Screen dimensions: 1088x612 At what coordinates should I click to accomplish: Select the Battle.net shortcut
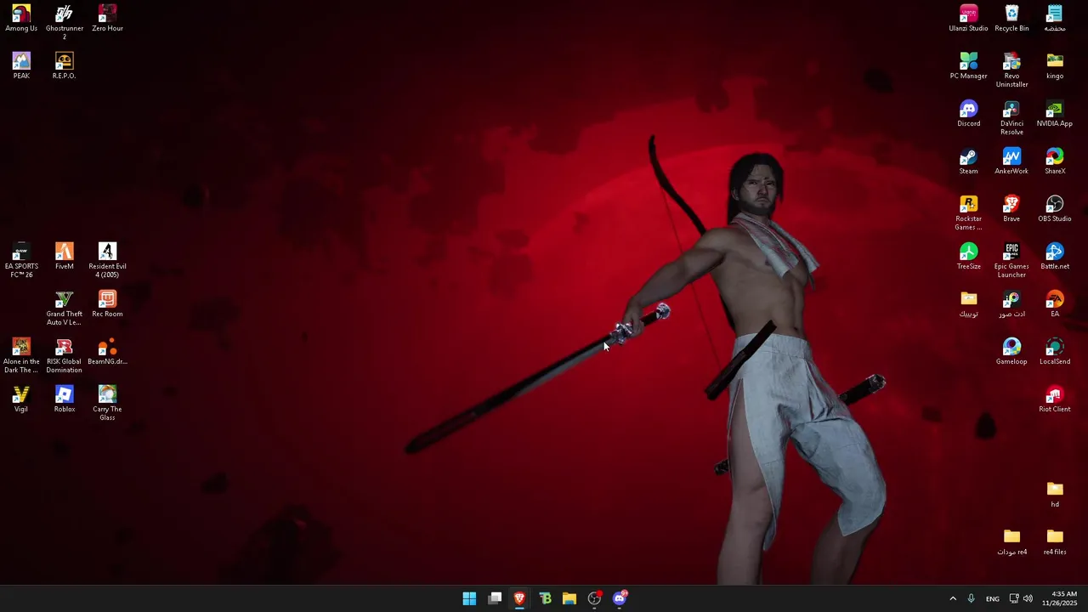click(x=1055, y=257)
